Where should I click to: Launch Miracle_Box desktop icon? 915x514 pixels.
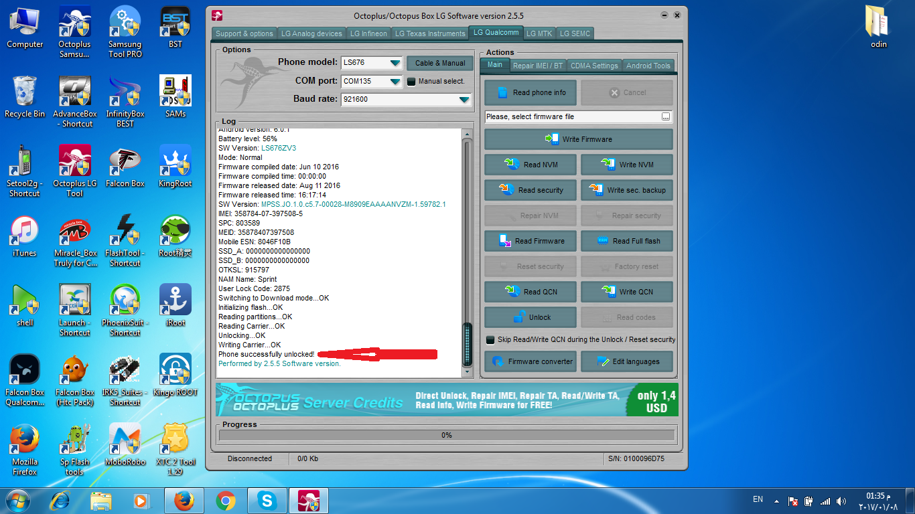coord(74,240)
